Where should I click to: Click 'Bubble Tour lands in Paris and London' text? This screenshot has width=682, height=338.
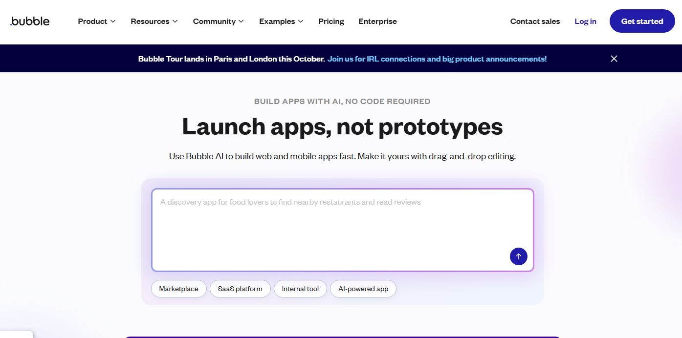[231, 59]
